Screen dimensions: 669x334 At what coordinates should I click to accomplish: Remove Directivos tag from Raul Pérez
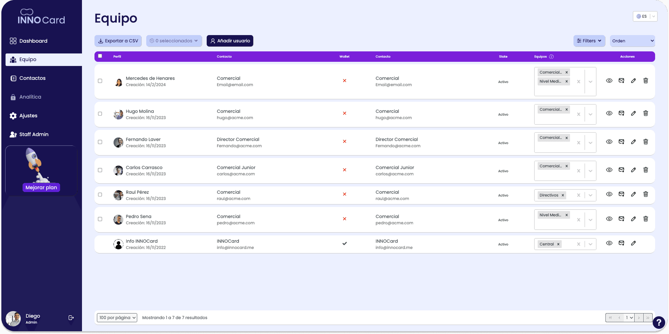563,195
